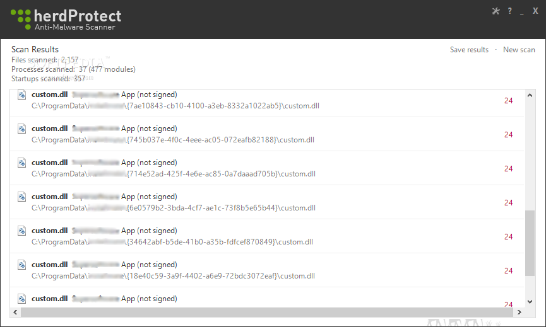
Task: Click detection count 24 for 34642abf row
Action: click(508, 237)
